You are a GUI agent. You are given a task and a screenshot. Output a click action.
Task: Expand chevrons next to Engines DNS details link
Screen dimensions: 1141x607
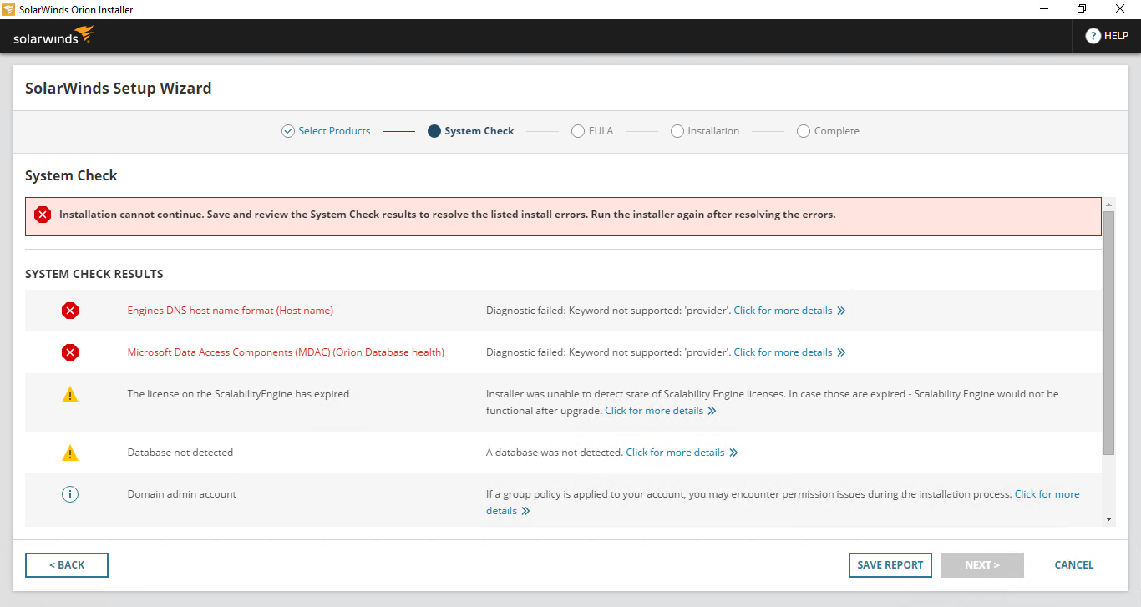[841, 311]
